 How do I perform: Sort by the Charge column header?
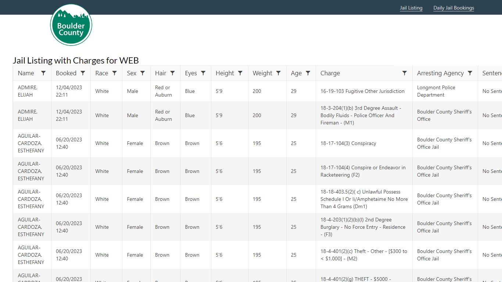(330, 73)
